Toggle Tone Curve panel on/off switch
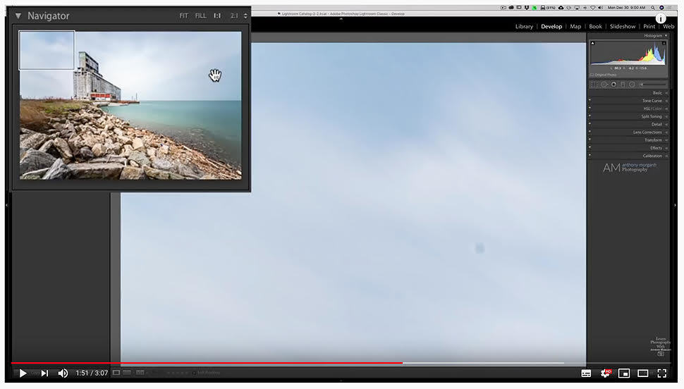 click(590, 100)
